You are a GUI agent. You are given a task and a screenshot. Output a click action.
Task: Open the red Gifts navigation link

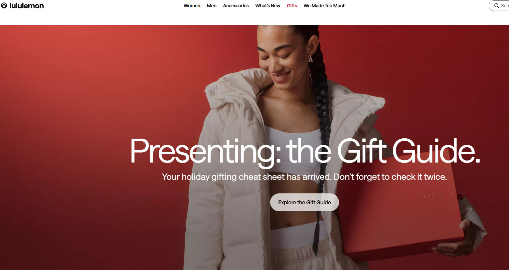point(292,6)
